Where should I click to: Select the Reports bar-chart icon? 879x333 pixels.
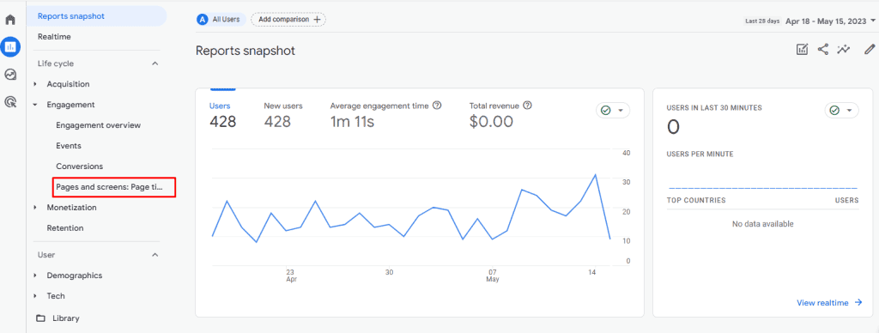point(10,47)
